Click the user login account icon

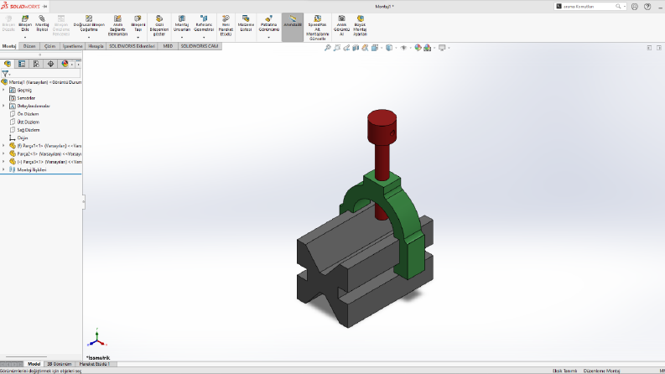(x=635, y=7)
